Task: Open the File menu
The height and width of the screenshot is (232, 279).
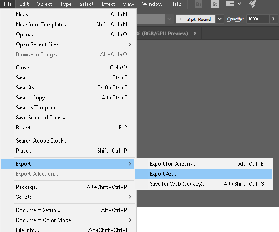Action: [8, 4]
